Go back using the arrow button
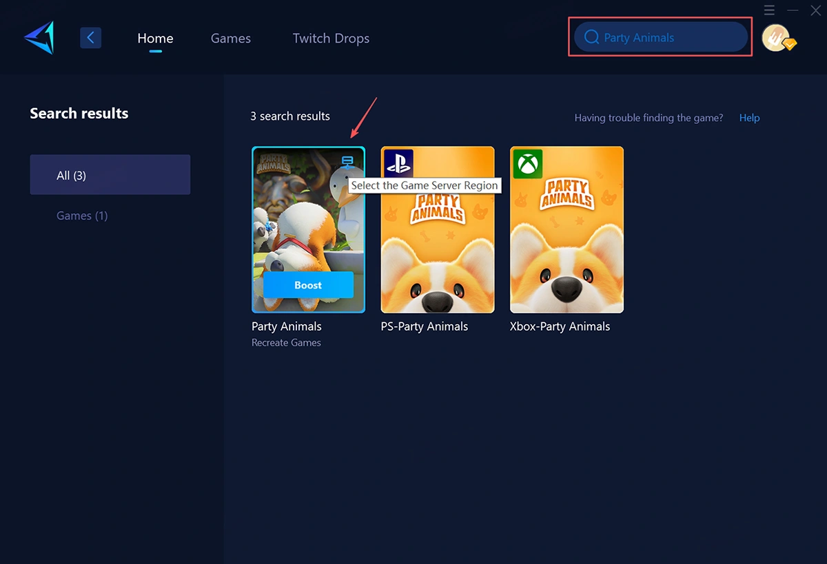The image size is (827, 564). coord(90,38)
